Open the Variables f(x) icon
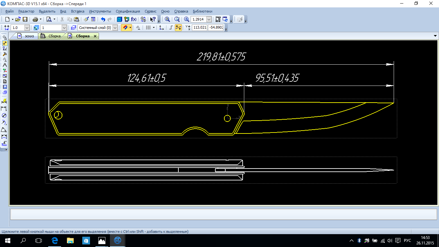This screenshot has width=439, height=247. [x=134, y=19]
